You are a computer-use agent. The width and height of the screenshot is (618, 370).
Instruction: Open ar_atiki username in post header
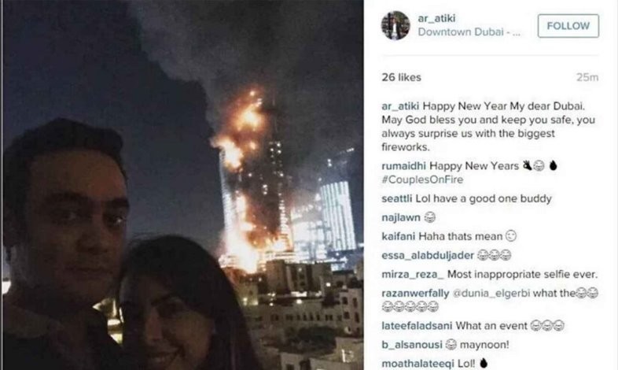click(436, 18)
